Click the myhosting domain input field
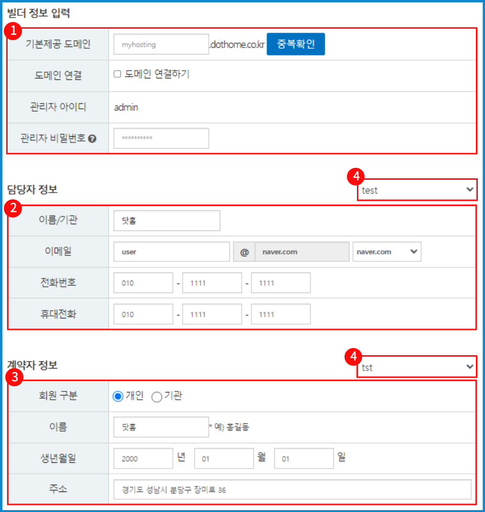Viewport: 485px width, 512px height. (x=161, y=44)
